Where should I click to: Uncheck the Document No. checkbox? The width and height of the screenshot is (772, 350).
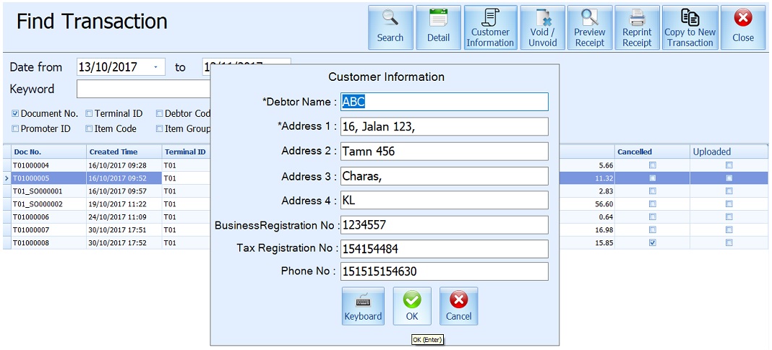tap(15, 113)
